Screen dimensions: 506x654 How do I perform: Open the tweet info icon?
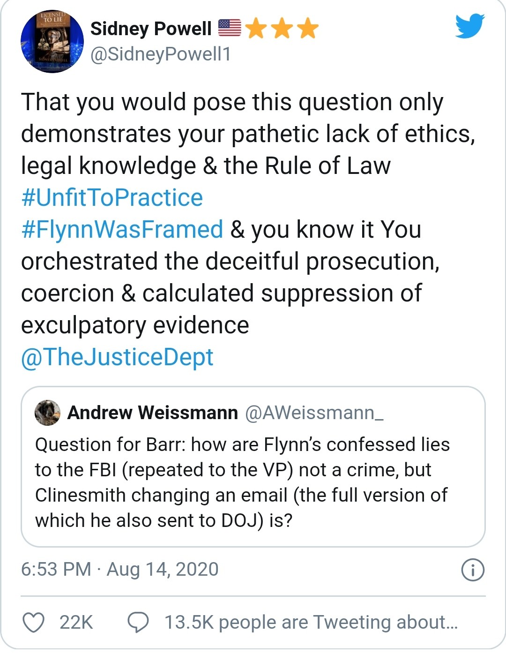tap(473, 570)
